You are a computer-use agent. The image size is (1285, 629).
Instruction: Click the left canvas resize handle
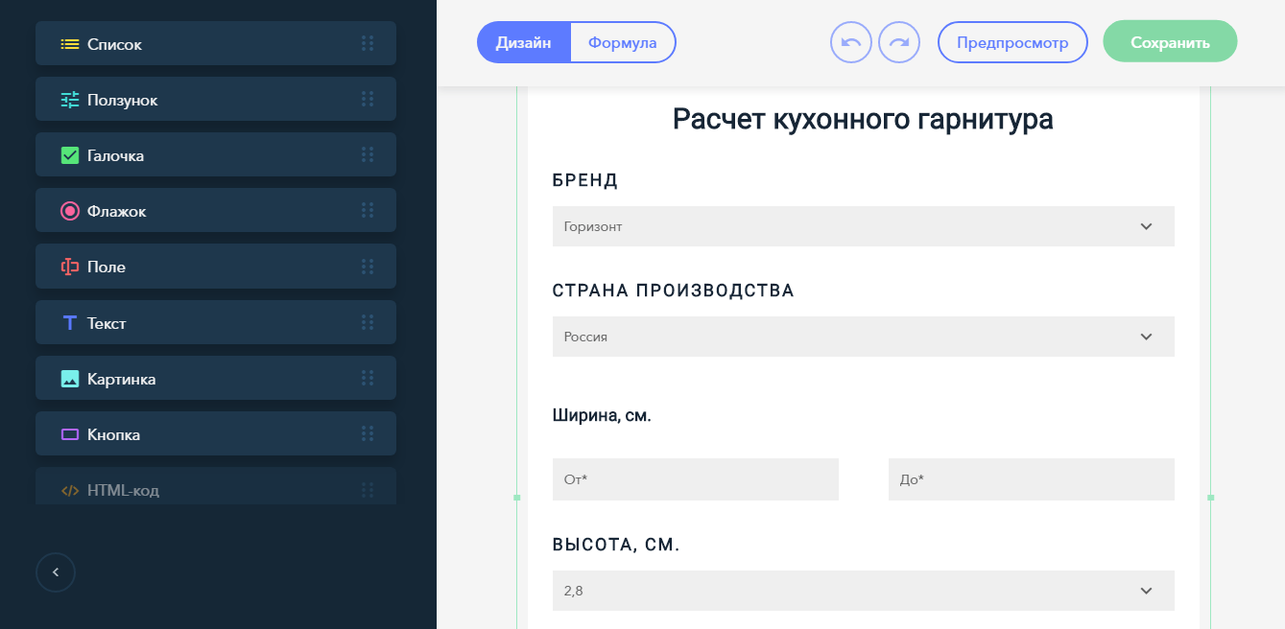click(517, 498)
